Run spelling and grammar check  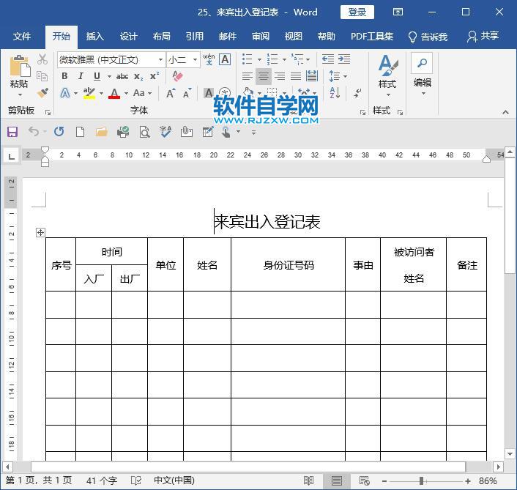tap(165, 132)
